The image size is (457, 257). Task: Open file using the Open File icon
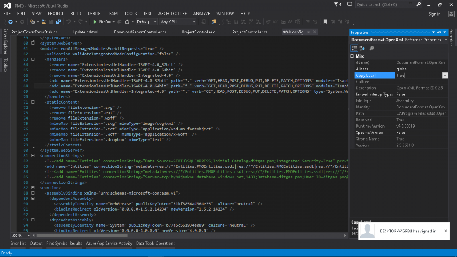point(44,22)
